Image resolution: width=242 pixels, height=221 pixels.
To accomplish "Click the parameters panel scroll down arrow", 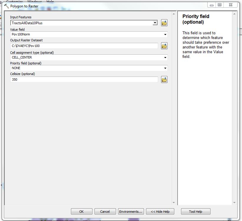I will tap(173, 203).
